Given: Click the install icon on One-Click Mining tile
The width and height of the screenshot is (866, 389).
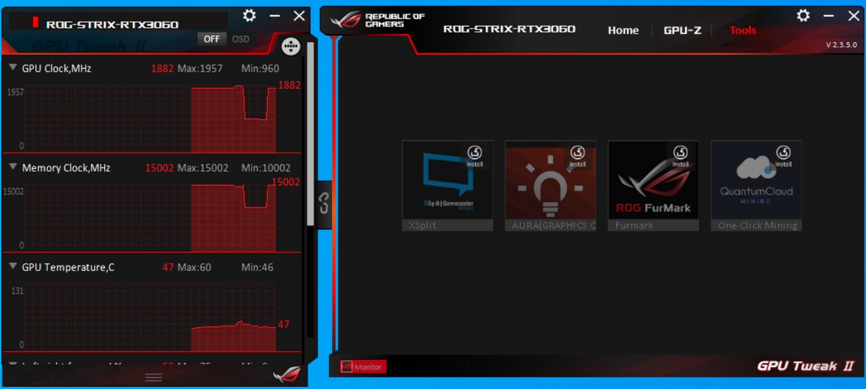Looking at the screenshot, I should point(783,156).
